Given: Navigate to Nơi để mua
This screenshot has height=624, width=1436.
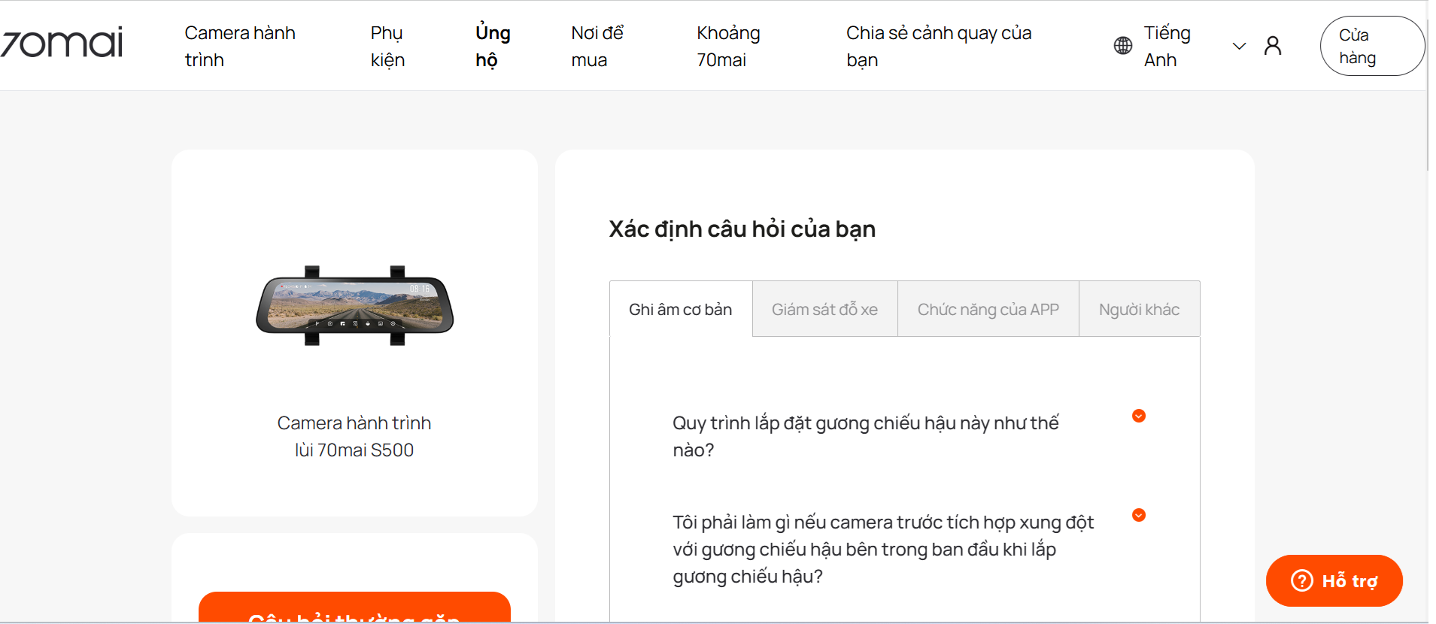Looking at the screenshot, I should pyautogui.click(x=597, y=46).
